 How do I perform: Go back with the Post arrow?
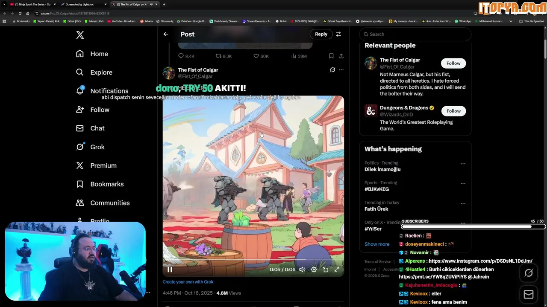tap(166, 34)
